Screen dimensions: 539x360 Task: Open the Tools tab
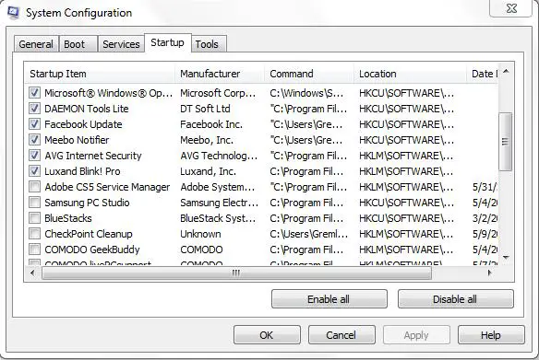(209, 44)
